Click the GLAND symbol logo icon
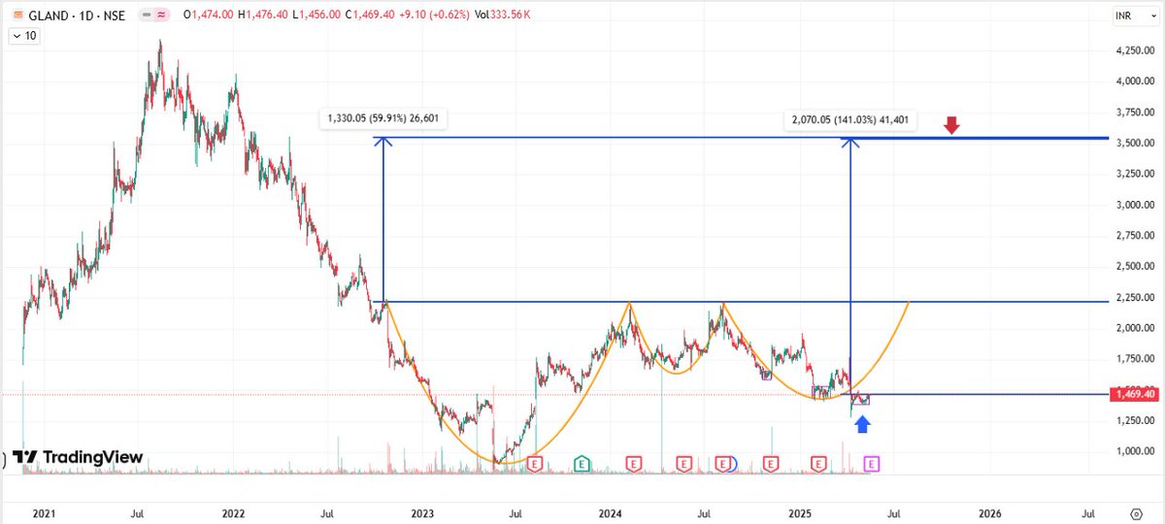Screen dimensions: 1165x524 click(19, 15)
